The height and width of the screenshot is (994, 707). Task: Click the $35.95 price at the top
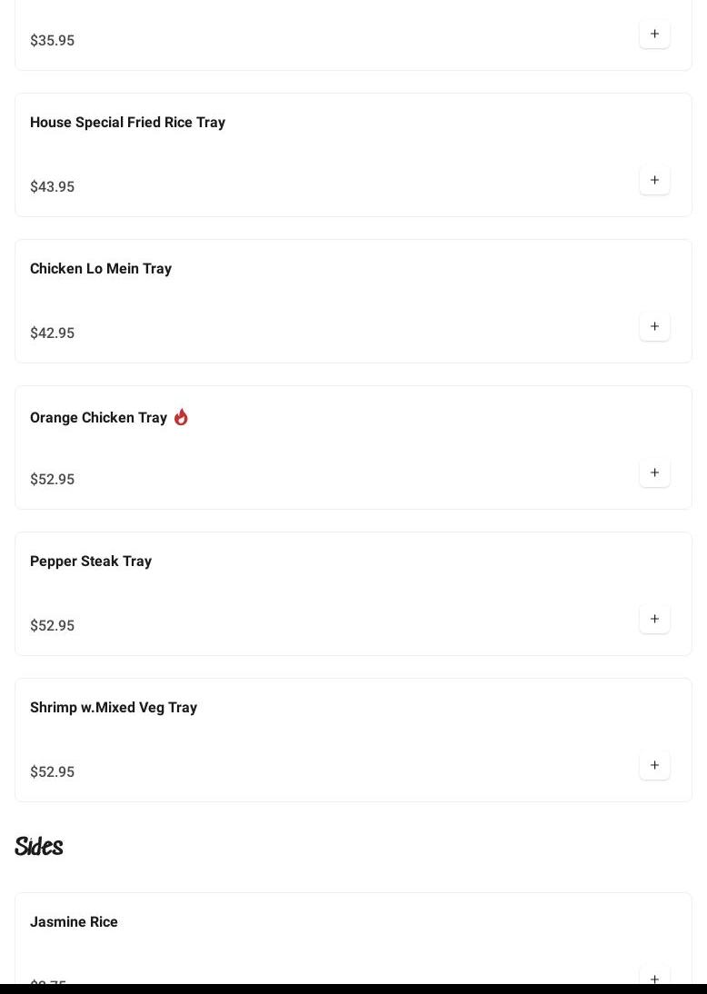pyautogui.click(x=53, y=41)
